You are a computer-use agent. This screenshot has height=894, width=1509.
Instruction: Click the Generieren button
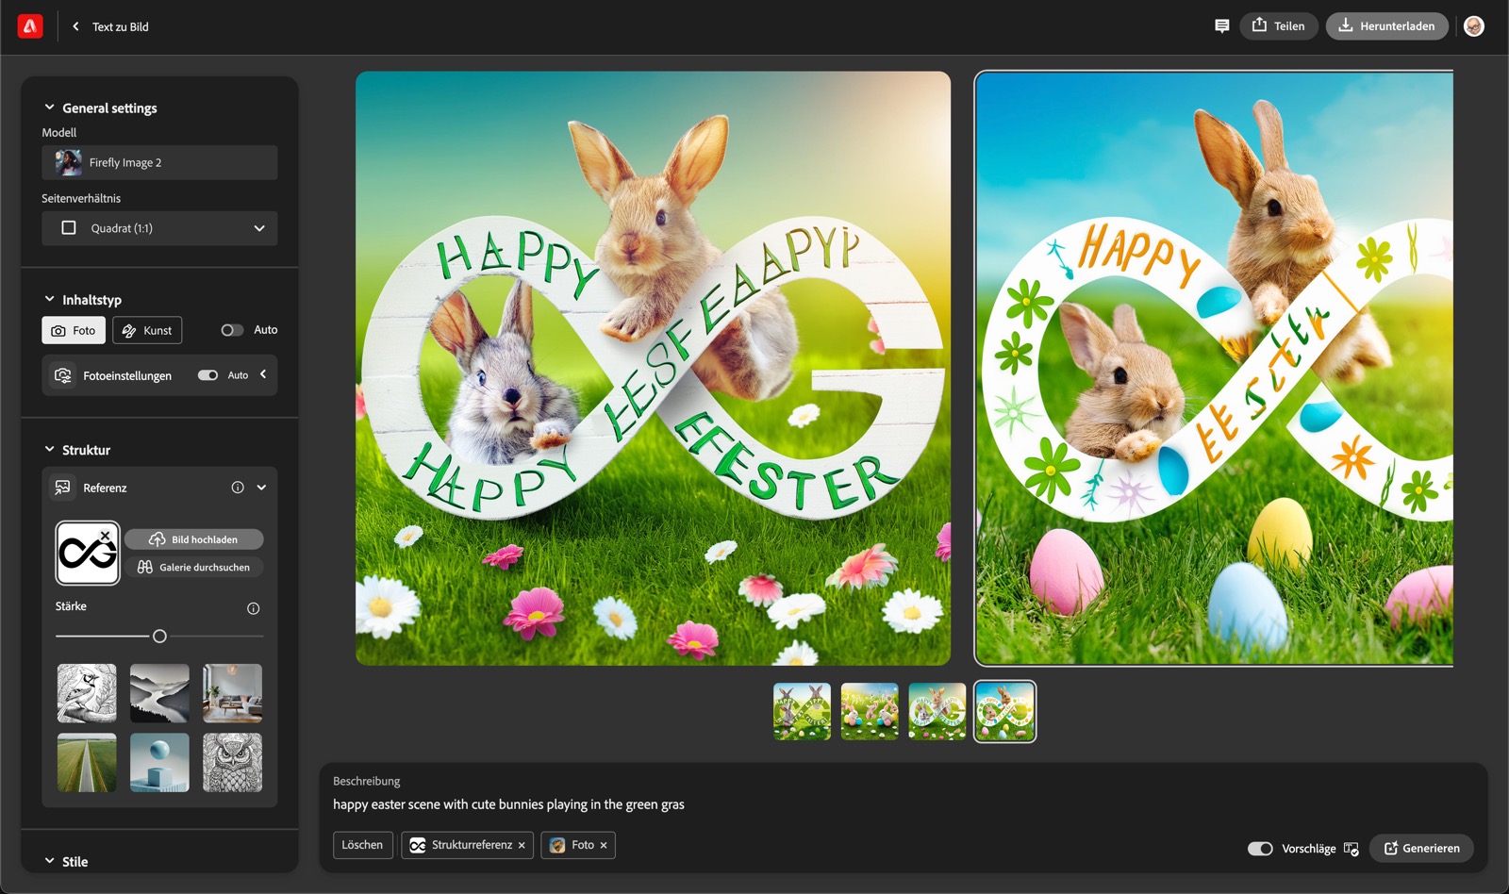pyautogui.click(x=1421, y=849)
